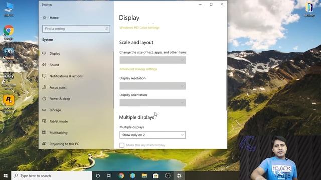Click the Multitasking icon
The height and width of the screenshot is (180, 321).
44,132
